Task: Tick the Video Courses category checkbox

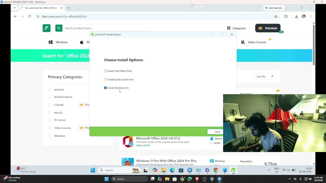Action: tap(50, 128)
